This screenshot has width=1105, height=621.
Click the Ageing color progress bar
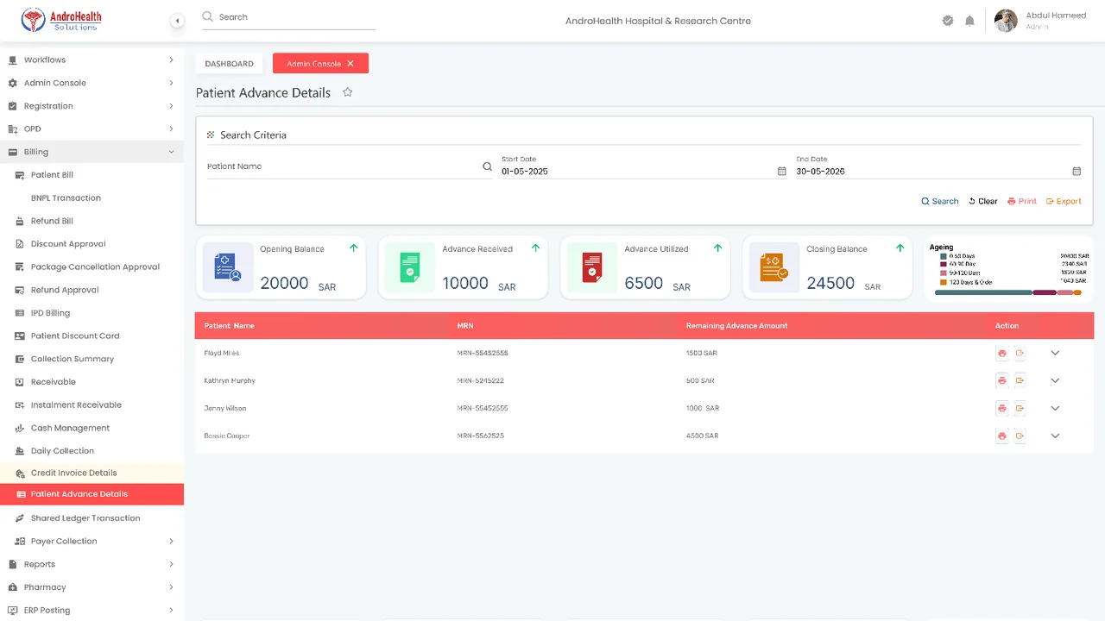pos(1008,292)
